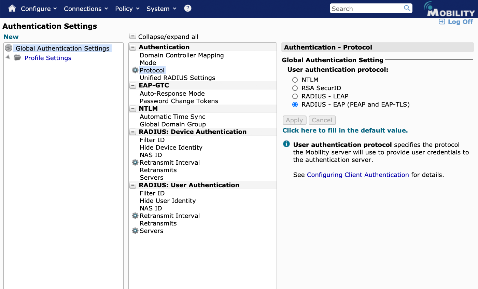
Task: Click the Home icon in the navigation bar
Action: (12, 9)
